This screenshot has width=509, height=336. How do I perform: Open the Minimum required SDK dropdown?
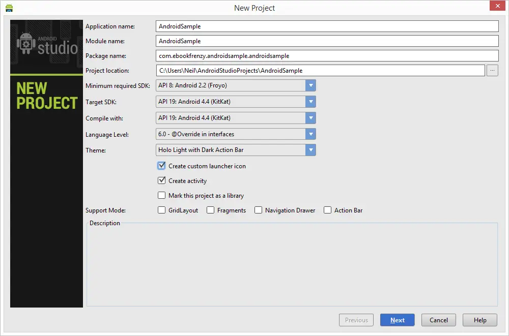pos(311,85)
